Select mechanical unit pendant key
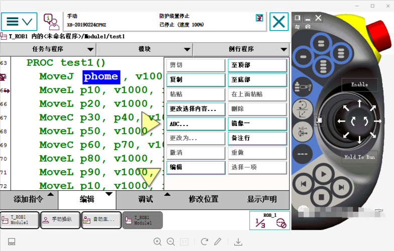The image size is (394, 251). pos(303,87)
